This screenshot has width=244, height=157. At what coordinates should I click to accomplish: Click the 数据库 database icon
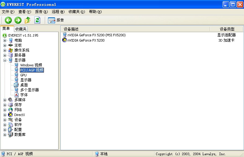coord(11,135)
